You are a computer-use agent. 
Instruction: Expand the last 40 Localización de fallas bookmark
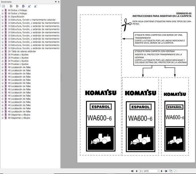(3, 111)
